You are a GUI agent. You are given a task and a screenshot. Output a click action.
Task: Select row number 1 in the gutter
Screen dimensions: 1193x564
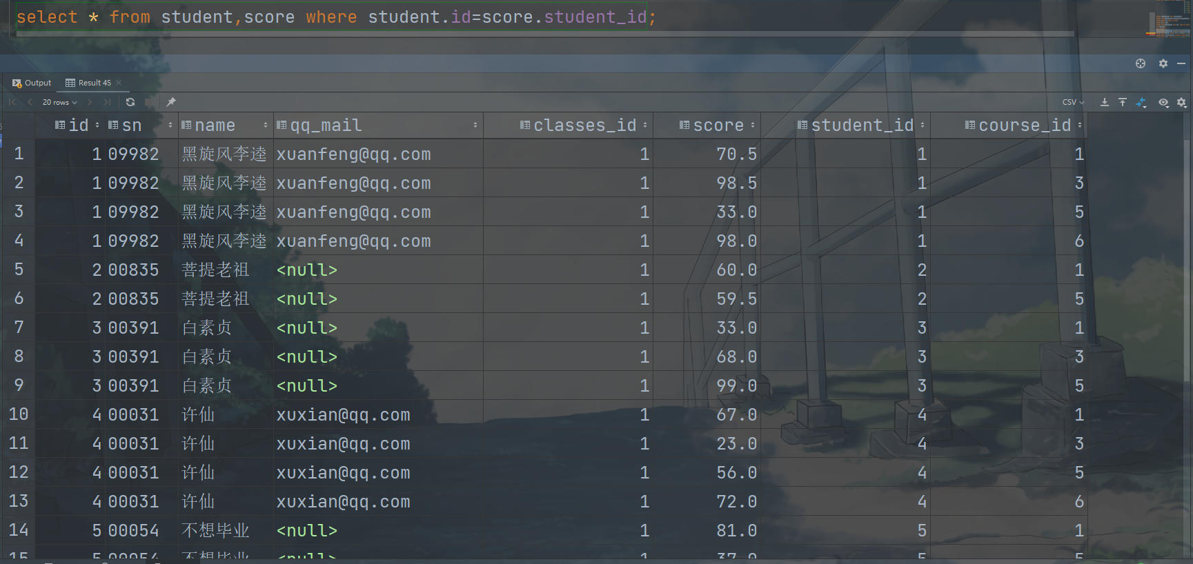tap(19, 154)
